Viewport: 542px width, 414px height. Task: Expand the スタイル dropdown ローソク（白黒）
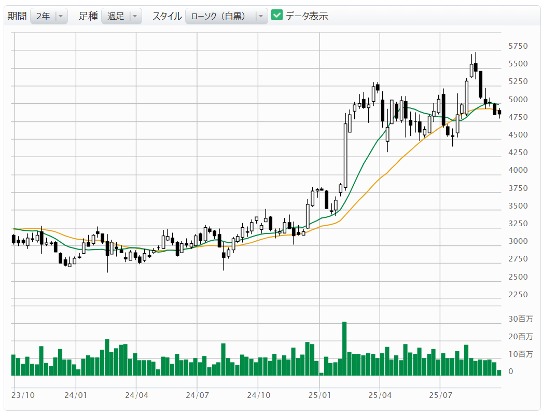point(226,16)
